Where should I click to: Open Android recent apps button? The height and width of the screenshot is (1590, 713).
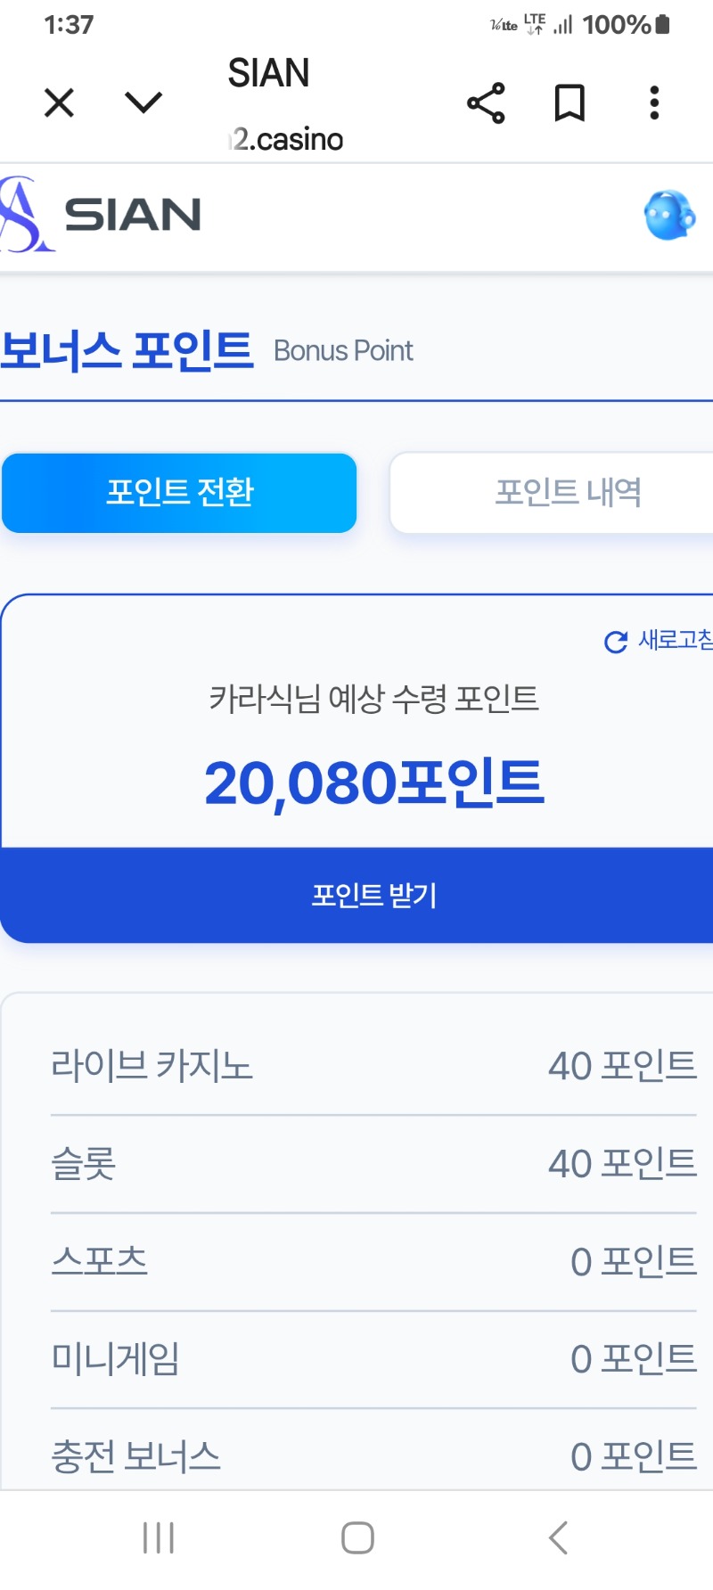tap(159, 1538)
